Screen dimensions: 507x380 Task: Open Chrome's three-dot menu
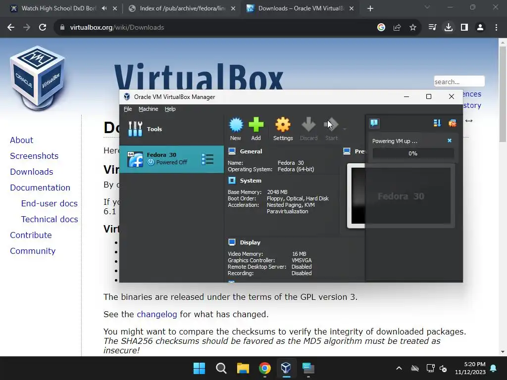496,28
